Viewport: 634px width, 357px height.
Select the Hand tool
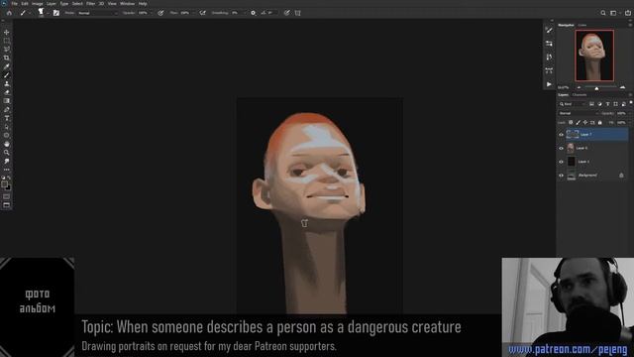tap(7, 144)
